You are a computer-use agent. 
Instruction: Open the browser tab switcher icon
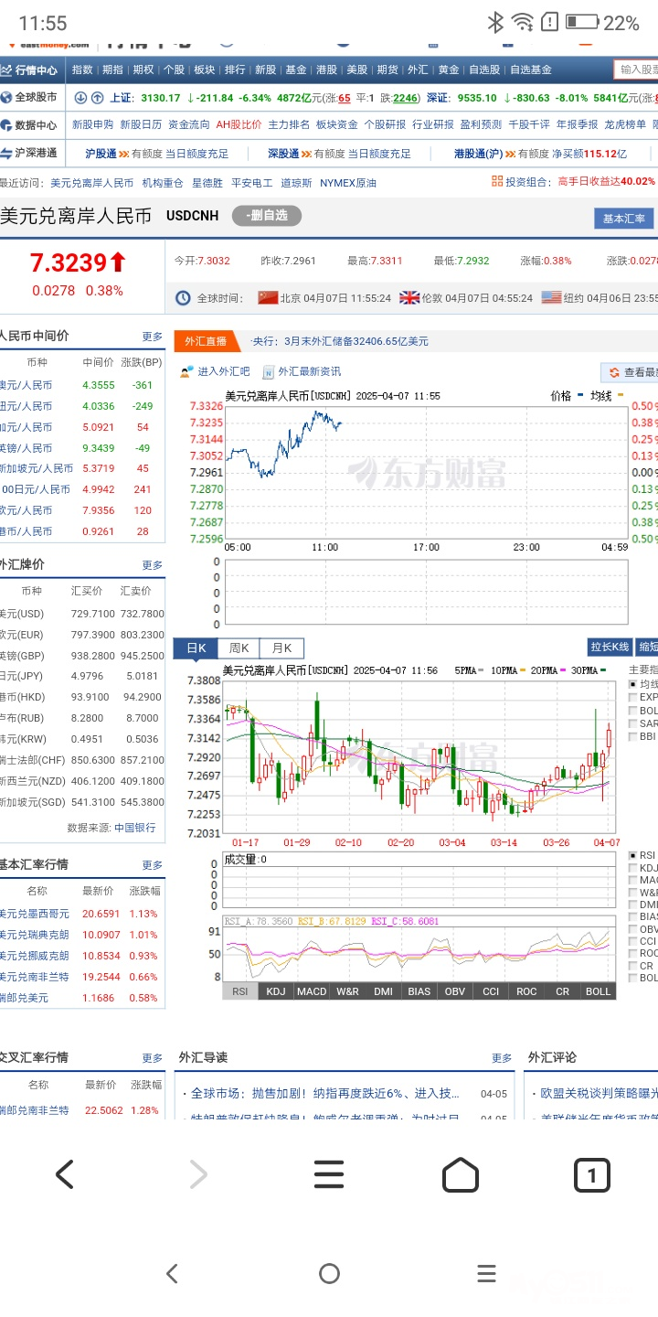(x=591, y=1174)
